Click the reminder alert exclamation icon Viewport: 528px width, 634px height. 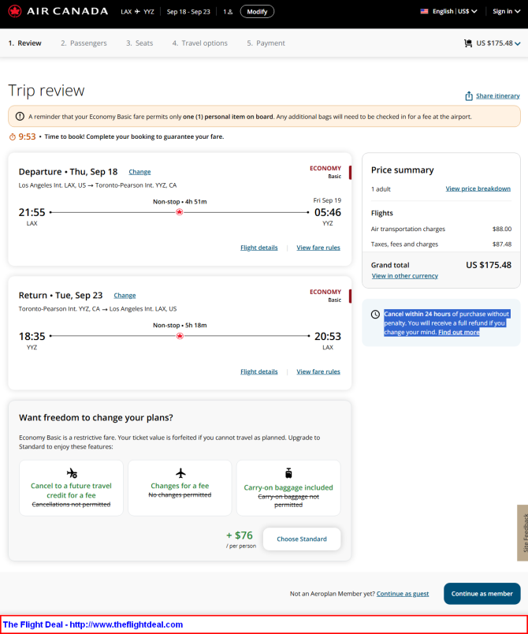[x=20, y=117]
